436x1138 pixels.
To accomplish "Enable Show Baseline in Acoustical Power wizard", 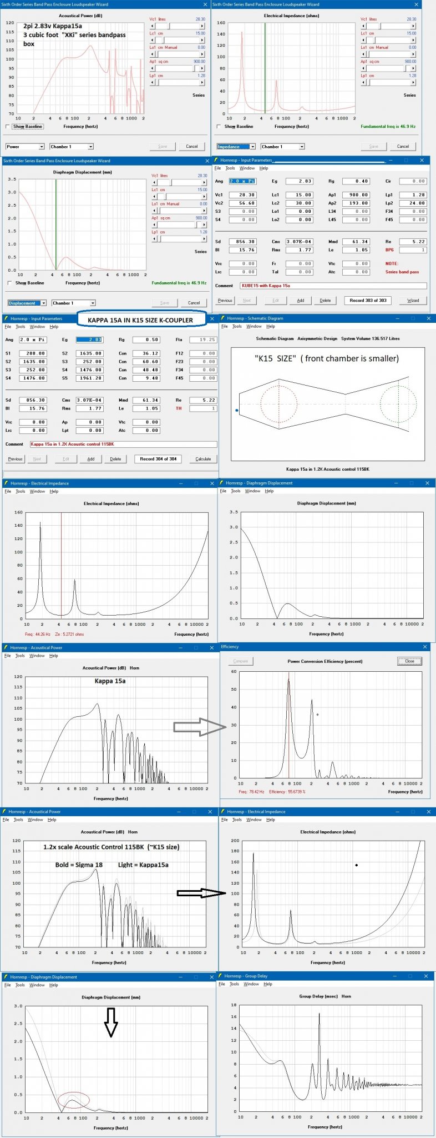I will [x=7, y=127].
